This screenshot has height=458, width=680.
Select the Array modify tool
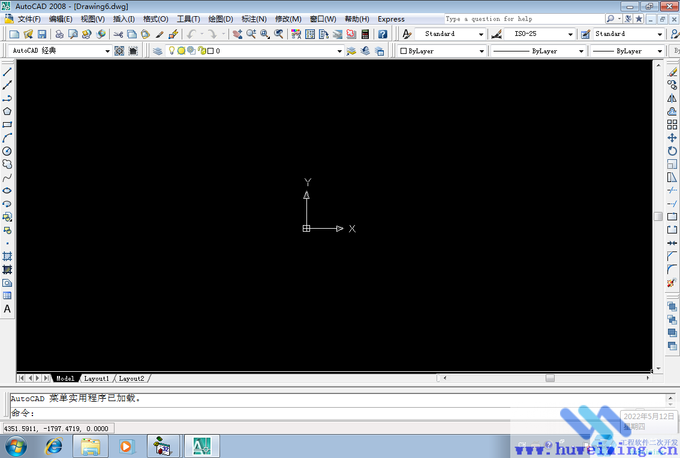coord(672,125)
